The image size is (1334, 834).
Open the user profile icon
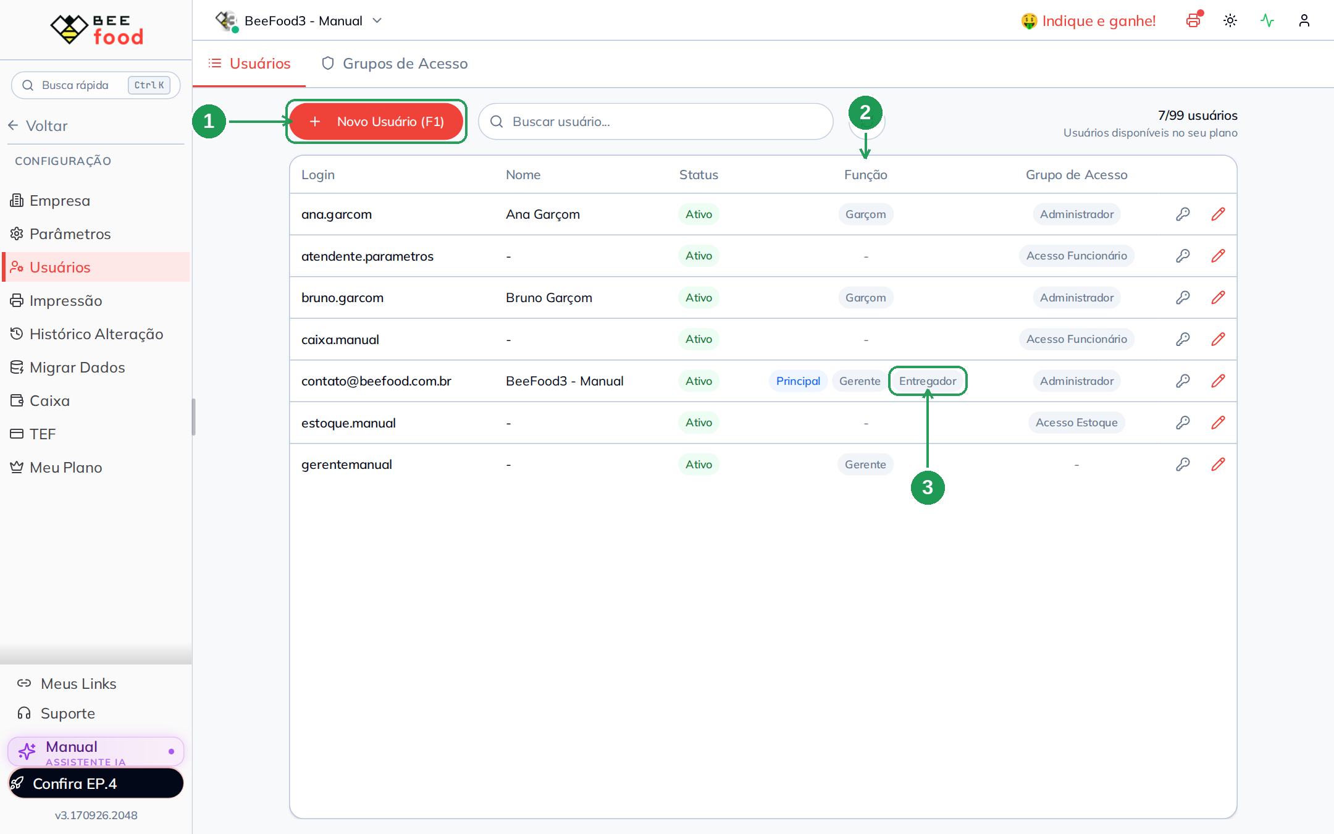(1304, 20)
